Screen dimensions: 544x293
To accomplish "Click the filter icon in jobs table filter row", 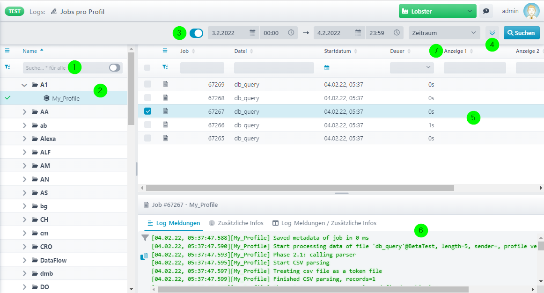I will tap(165, 67).
